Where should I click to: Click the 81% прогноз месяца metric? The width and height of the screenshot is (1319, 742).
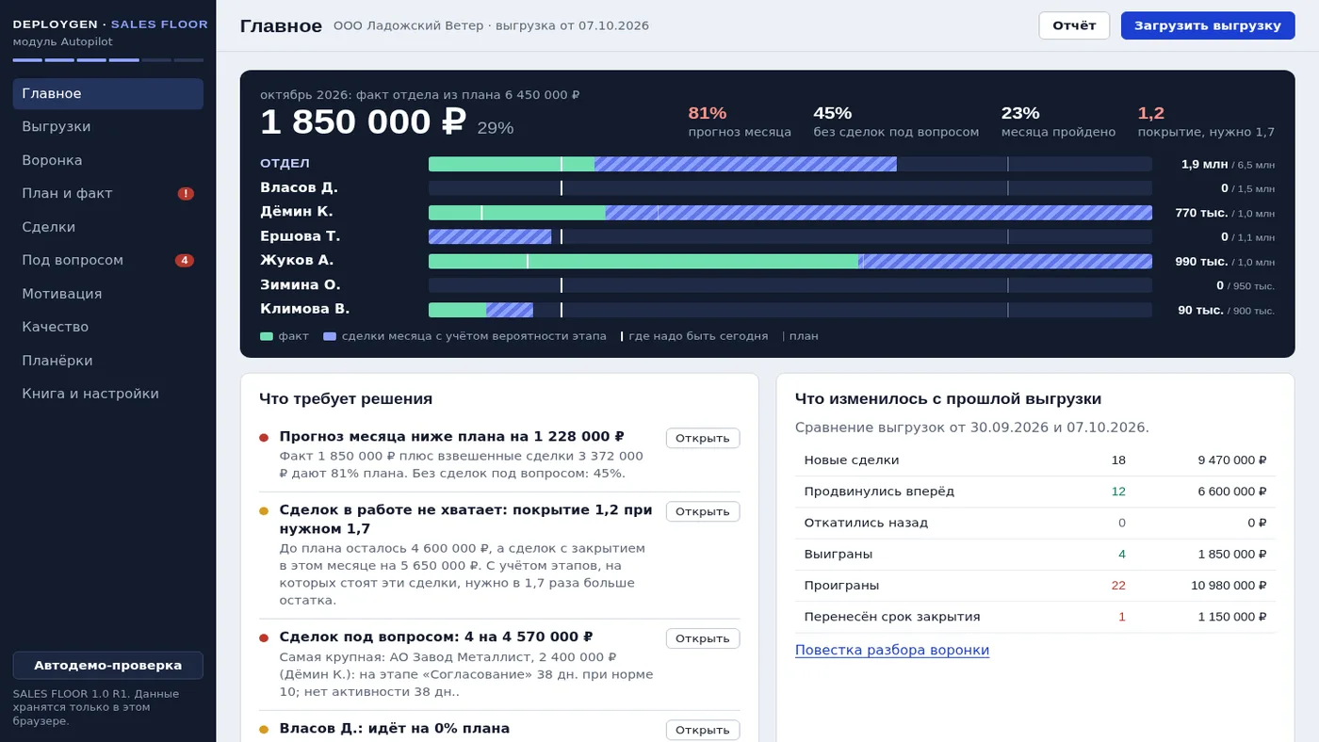click(740, 121)
